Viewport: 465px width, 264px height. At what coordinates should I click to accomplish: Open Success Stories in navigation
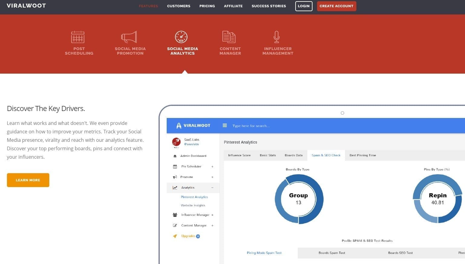tap(269, 6)
